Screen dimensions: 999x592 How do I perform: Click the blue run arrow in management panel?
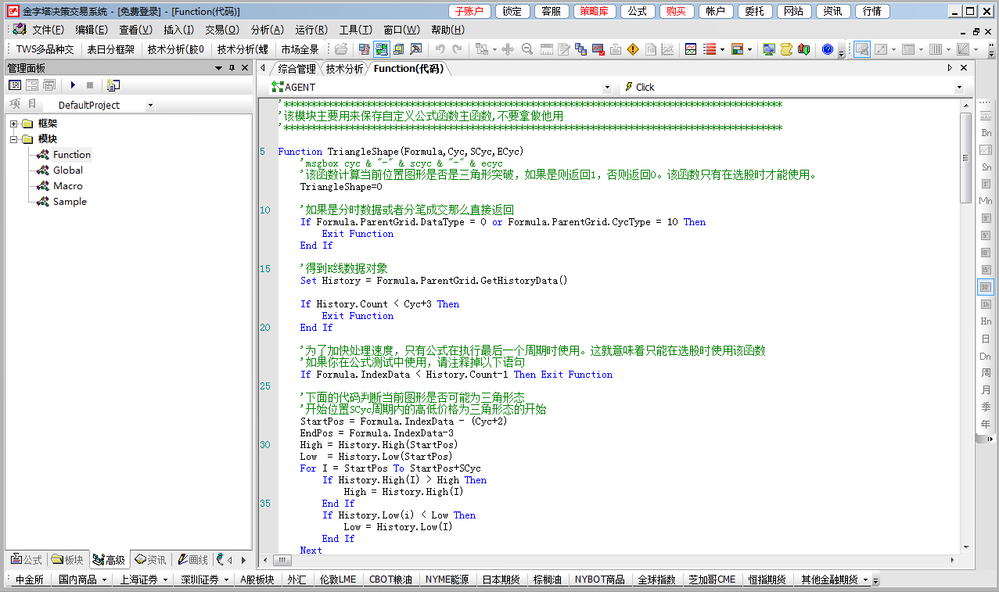tap(73, 85)
